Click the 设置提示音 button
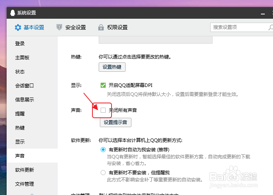273x195 pixels. click(115, 122)
